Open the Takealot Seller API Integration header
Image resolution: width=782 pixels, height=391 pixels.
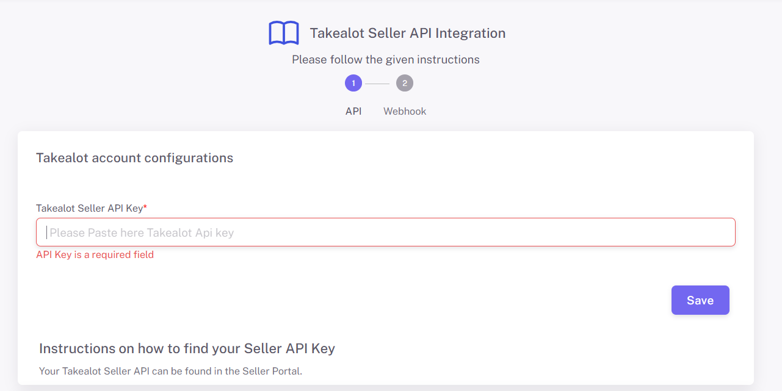[408, 33]
